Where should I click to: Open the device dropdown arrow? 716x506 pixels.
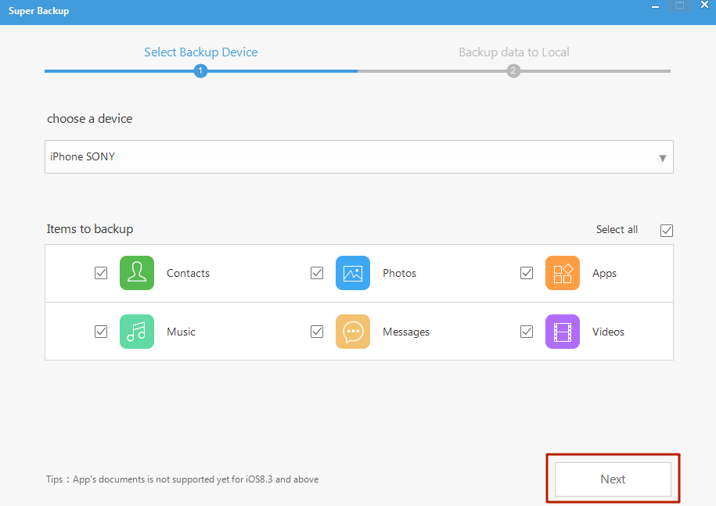pos(662,157)
